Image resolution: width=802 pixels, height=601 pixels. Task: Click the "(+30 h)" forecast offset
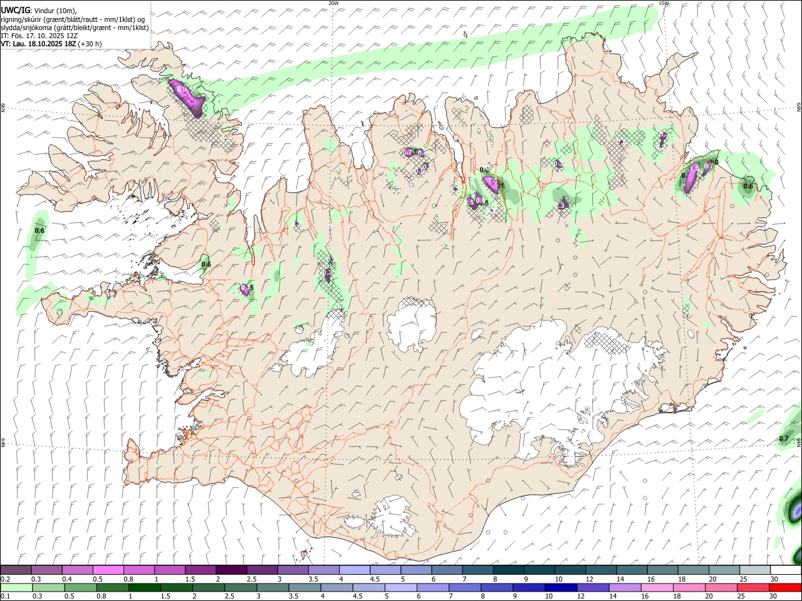[91, 44]
